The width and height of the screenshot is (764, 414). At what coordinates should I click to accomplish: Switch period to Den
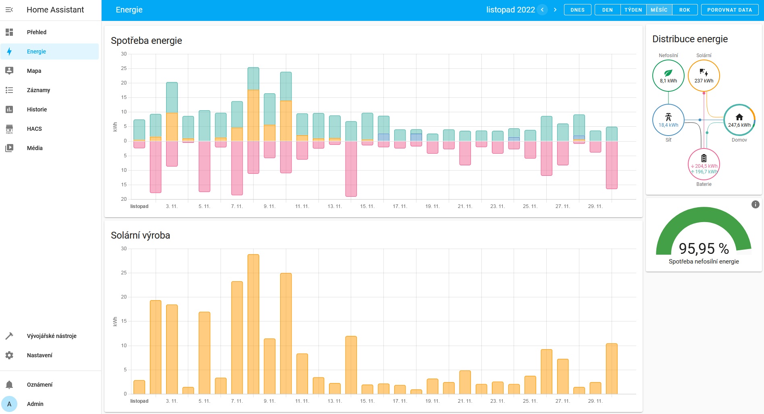(x=607, y=10)
